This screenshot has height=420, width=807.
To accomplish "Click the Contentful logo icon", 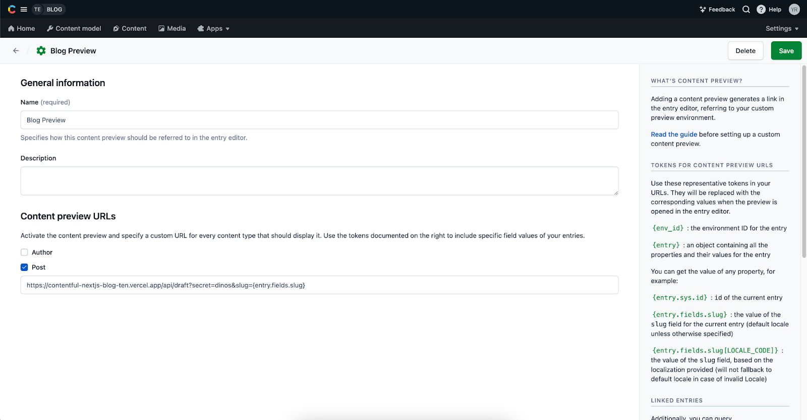I will [12, 9].
